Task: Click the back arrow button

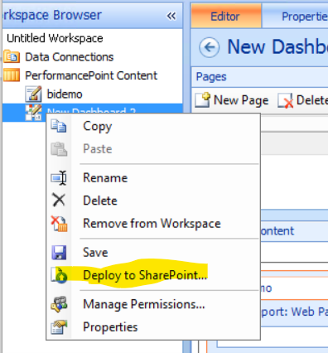Action: pos(210,47)
